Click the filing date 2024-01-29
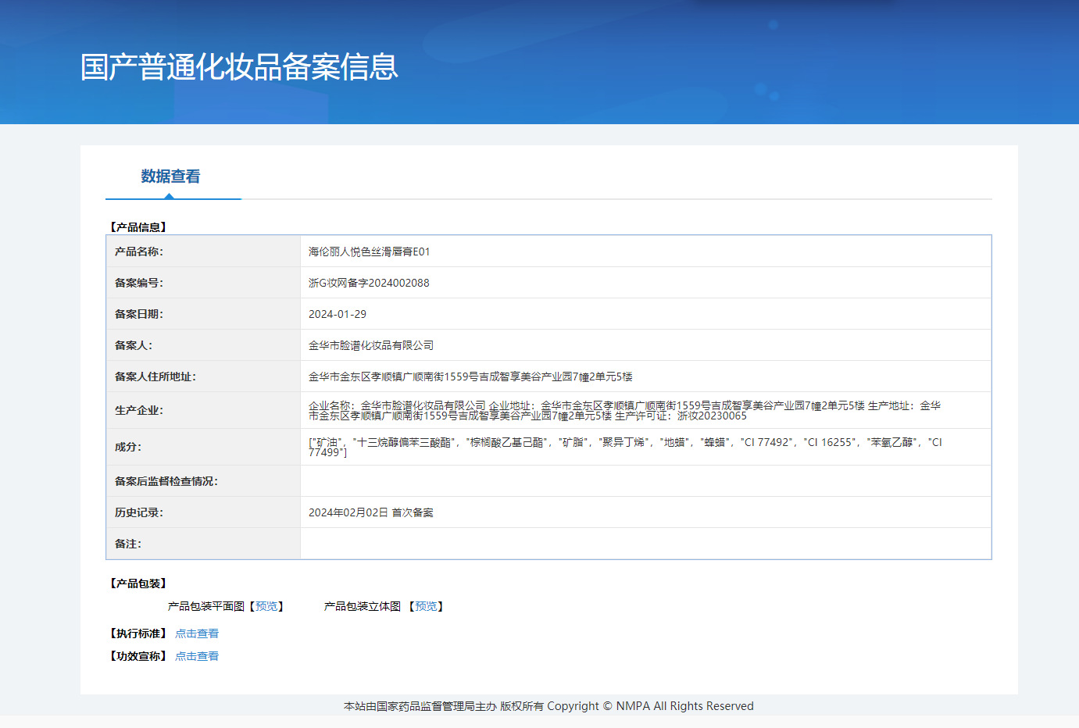Screen dimensions: 1079x728 pyautogui.click(x=338, y=314)
